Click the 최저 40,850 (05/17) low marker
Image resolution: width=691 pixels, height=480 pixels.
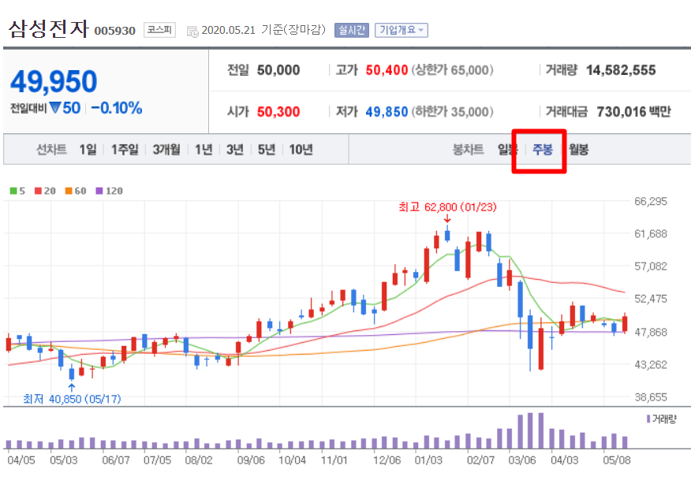(x=72, y=399)
